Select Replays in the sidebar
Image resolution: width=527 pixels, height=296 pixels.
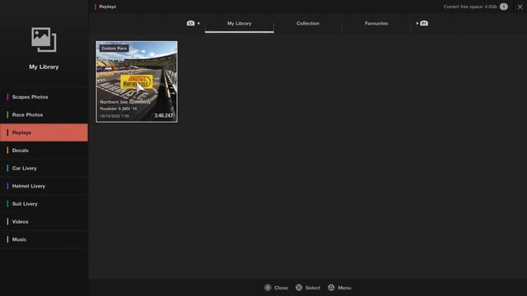[x=44, y=132]
